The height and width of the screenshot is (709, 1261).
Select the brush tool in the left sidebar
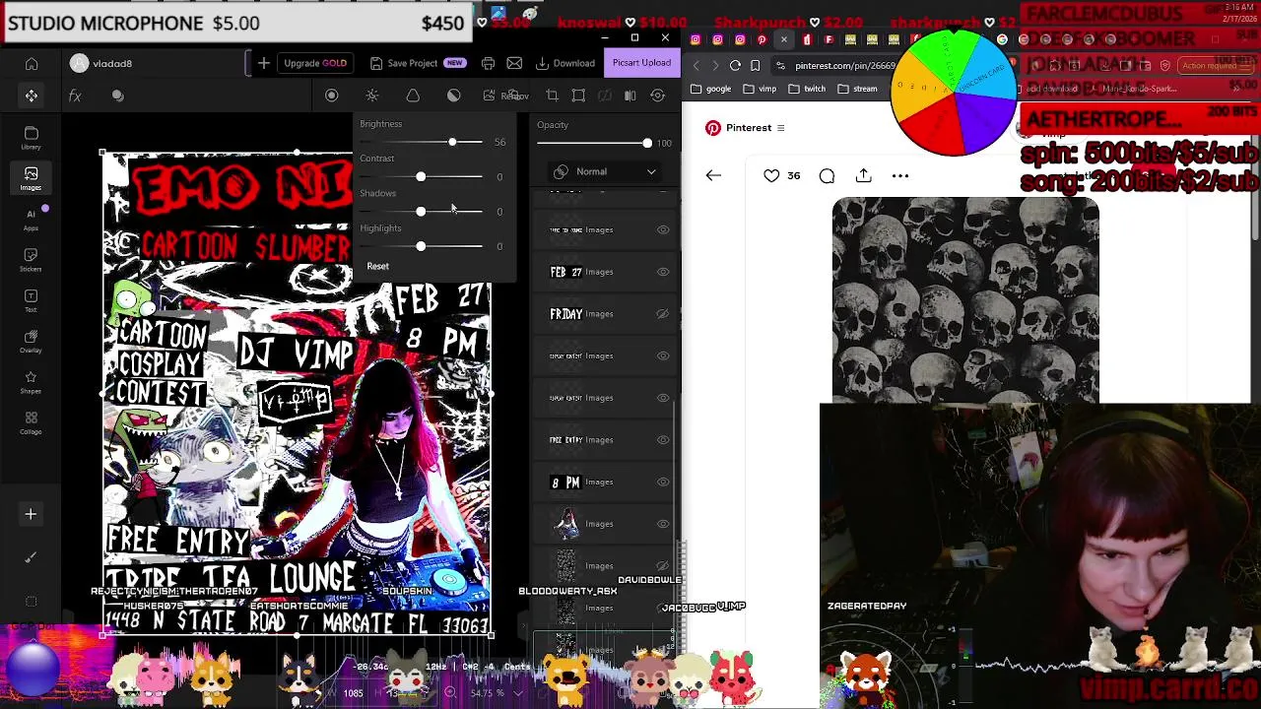[31, 557]
